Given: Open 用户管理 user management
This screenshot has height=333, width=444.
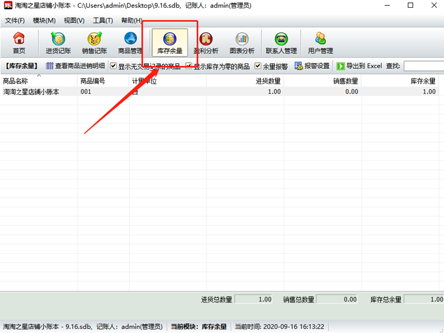Looking at the screenshot, I should click(320, 43).
